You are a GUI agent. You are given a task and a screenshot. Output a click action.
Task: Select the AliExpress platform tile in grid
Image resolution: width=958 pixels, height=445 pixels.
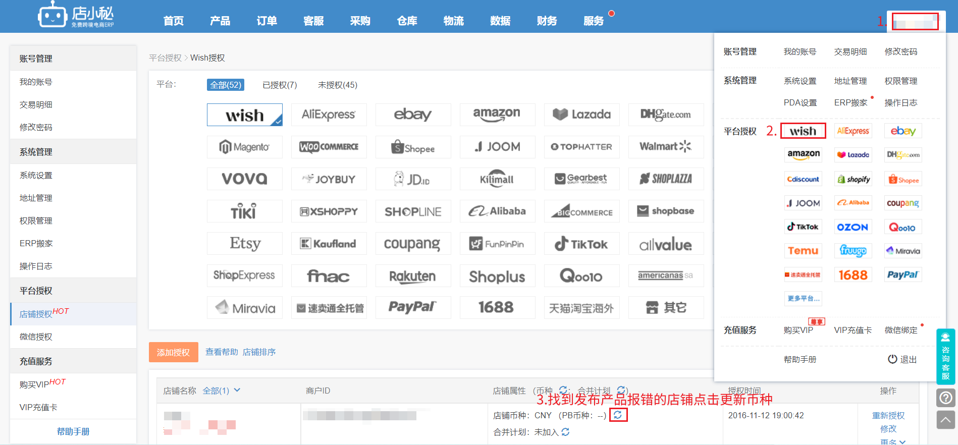tap(329, 115)
